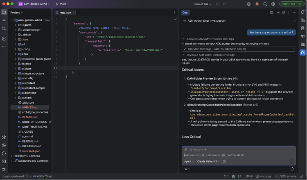Open IDE settings gear in title bar
Screen dimensions: 307x180
coord(273,4)
